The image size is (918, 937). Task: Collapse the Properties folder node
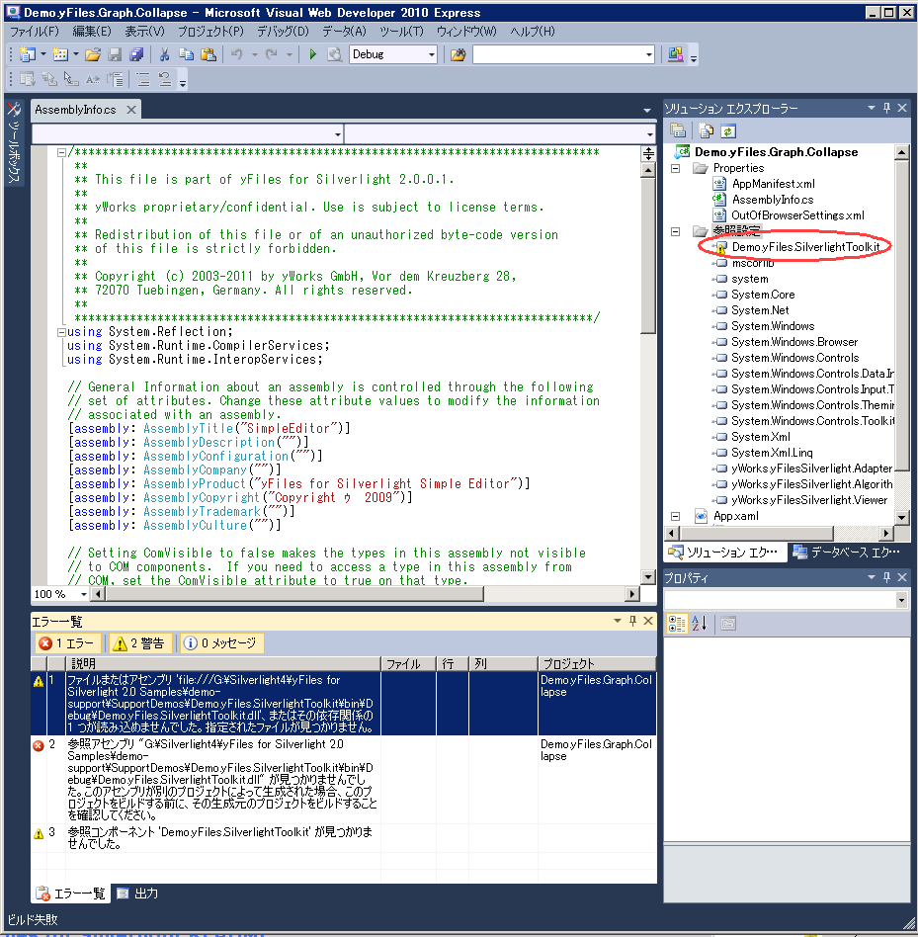tap(676, 168)
